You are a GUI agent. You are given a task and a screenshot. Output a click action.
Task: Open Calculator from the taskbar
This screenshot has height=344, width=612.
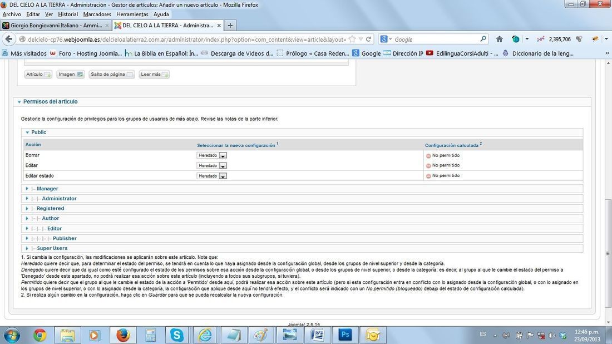(150, 335)
